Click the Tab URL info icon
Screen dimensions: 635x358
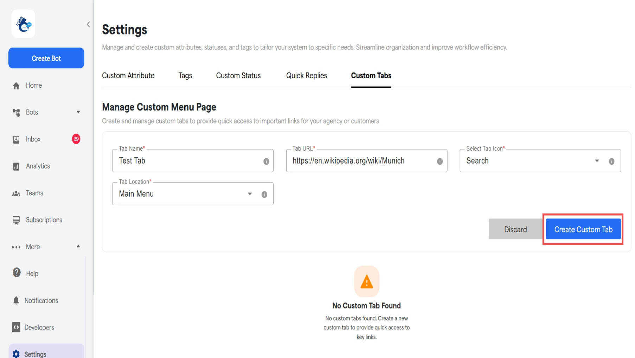coord(440,161)
